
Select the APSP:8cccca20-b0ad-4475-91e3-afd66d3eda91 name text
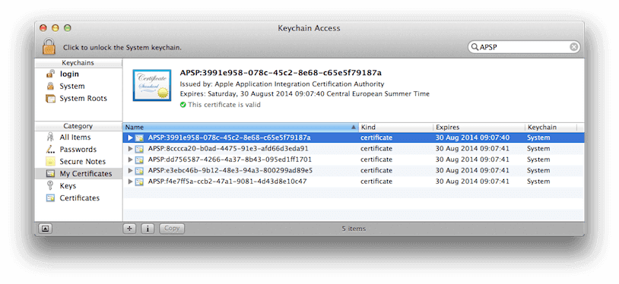click(228, 149)
